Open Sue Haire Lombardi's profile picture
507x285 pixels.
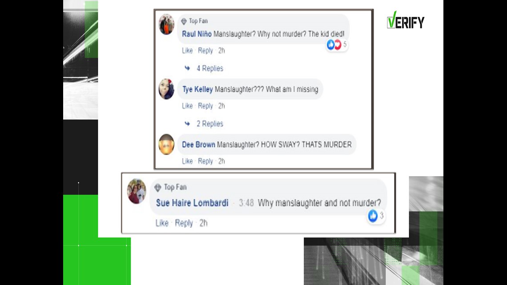click(137, 191)
